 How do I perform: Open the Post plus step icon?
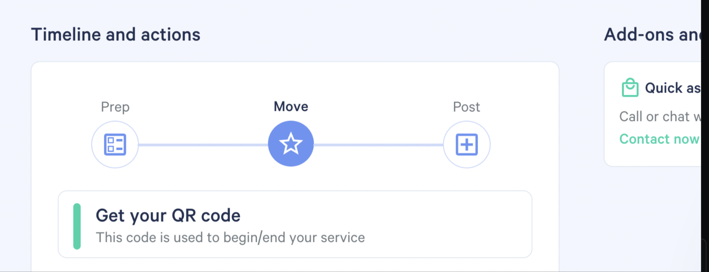tap(466, 144)
